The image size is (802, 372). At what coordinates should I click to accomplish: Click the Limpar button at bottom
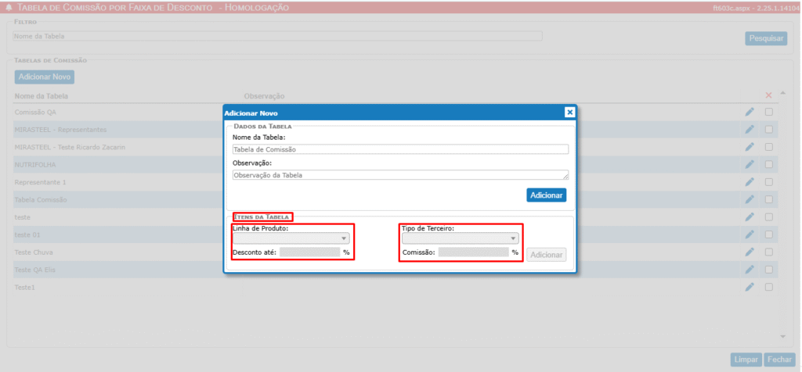pyautogui.click(x=745, y=359)
